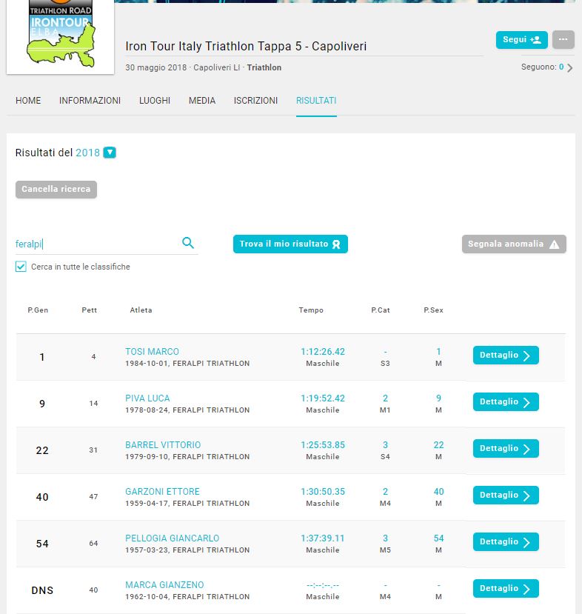This screenshot has width=582, height=614.
Task: Click the Iron Tour Elba event logo
Action: click(60, 36)
